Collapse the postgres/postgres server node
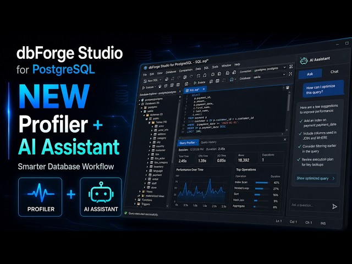Image resolution: width=352 pixels, height=264 pixels. click(x=139, y=100)
